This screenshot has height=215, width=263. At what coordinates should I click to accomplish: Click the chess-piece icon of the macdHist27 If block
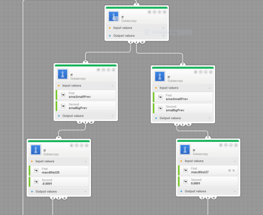click(185, 150)
